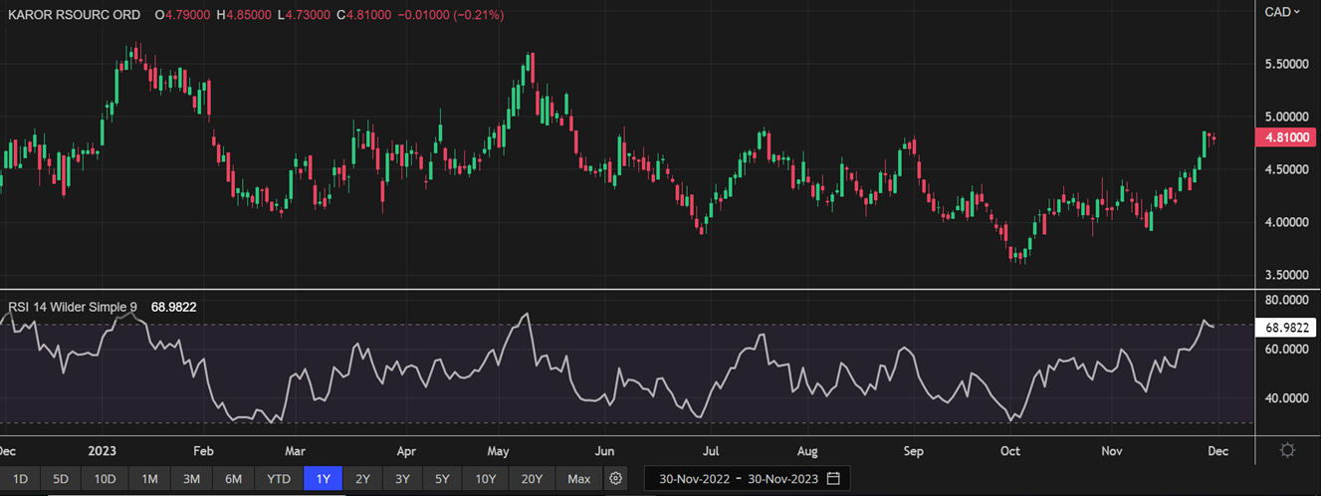
Task: Open the time range settings gear icon
Action: pos(616,479)
